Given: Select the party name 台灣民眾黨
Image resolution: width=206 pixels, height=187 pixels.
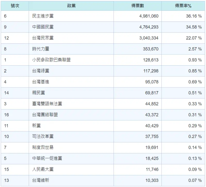Looking at the screenshot, I should [x=43, y=38].
